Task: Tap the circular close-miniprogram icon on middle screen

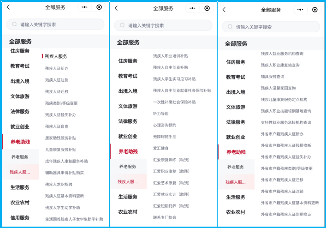Action: [x=207, y=8]
